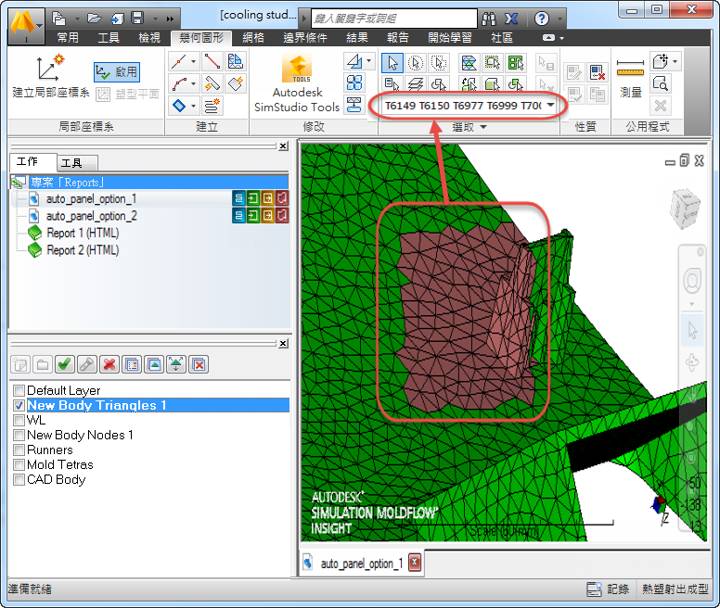Screen dimensions: 720x608
Task: Check the New Body Nodes 1 checkbox
Action: [x=19, y=435]
